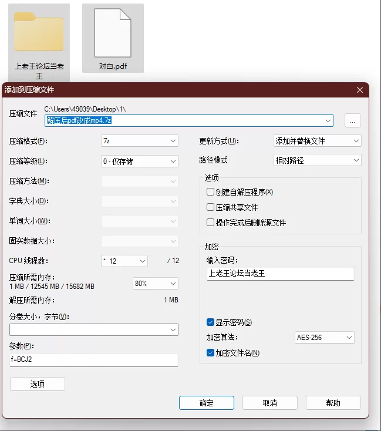Viewport: 381px width, 431px height.
Task: Open the CPU 线程数 dropdown showing 12
Action: coord(124,261)
